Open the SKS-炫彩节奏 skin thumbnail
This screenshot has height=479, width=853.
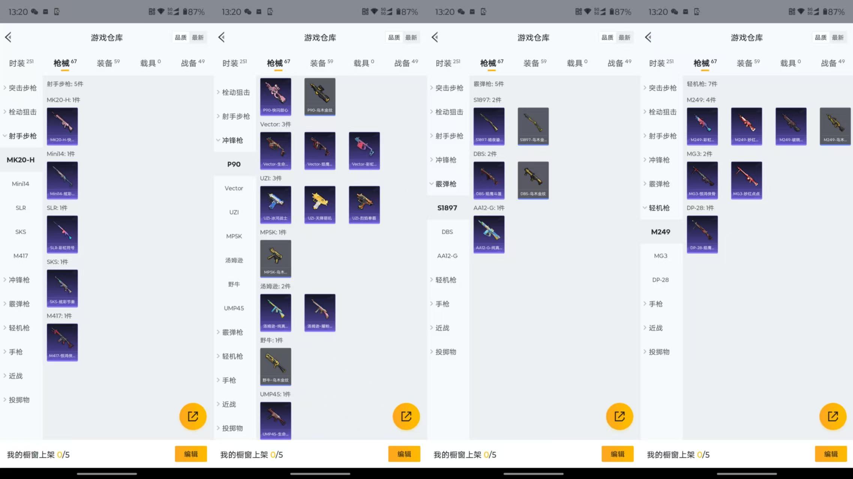point(62,288)
